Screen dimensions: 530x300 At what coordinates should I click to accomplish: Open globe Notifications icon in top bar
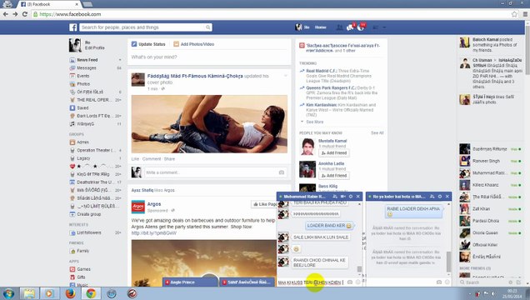pos(360,27)
